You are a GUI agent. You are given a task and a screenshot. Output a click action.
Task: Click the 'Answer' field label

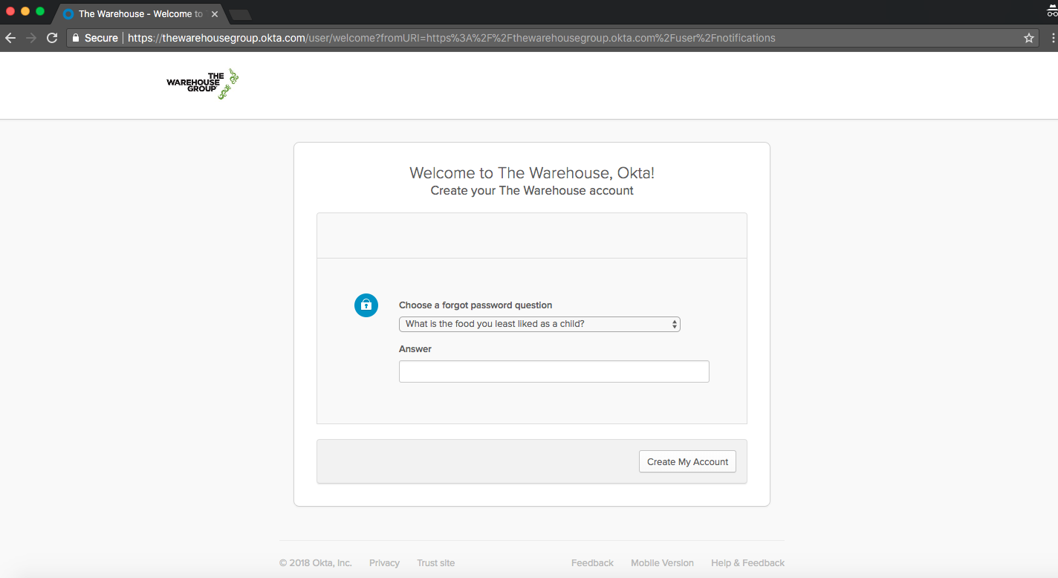[x=415, y=349]
